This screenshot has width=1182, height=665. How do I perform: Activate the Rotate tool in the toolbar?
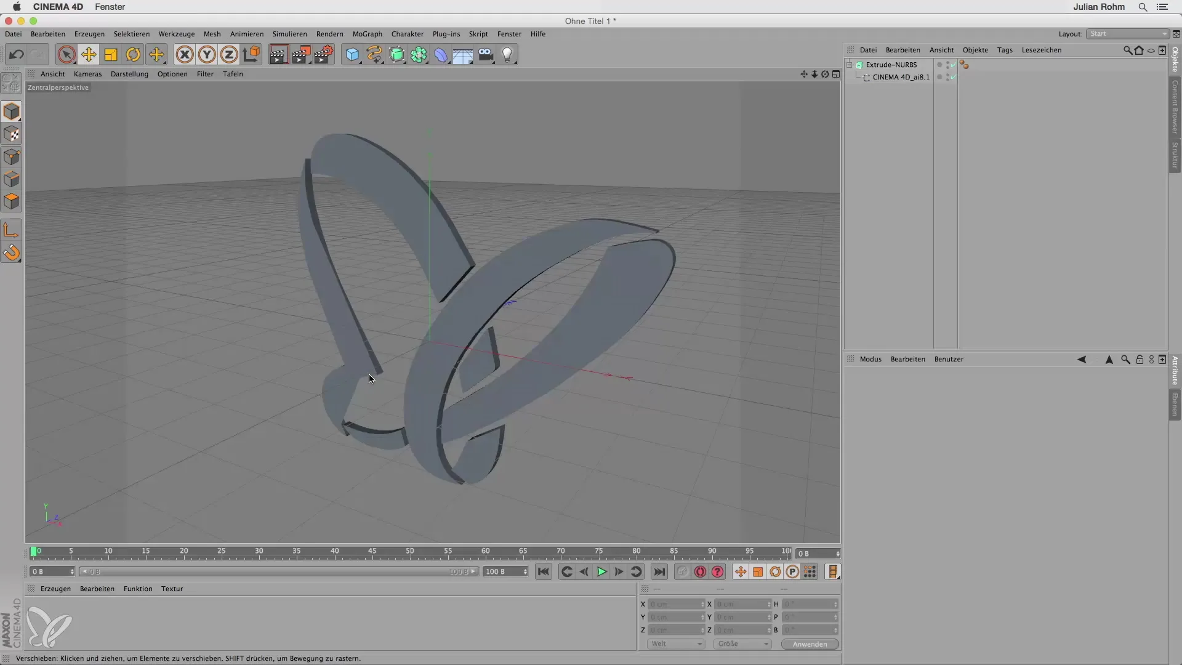coord(133,54)
